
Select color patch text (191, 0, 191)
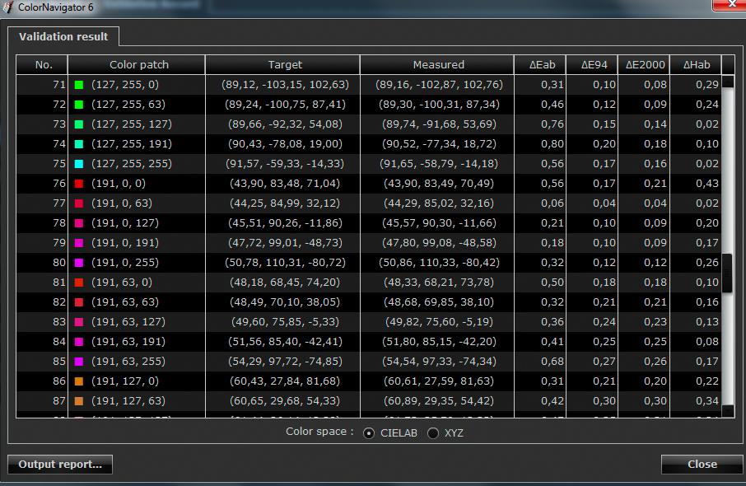(125, 243)
